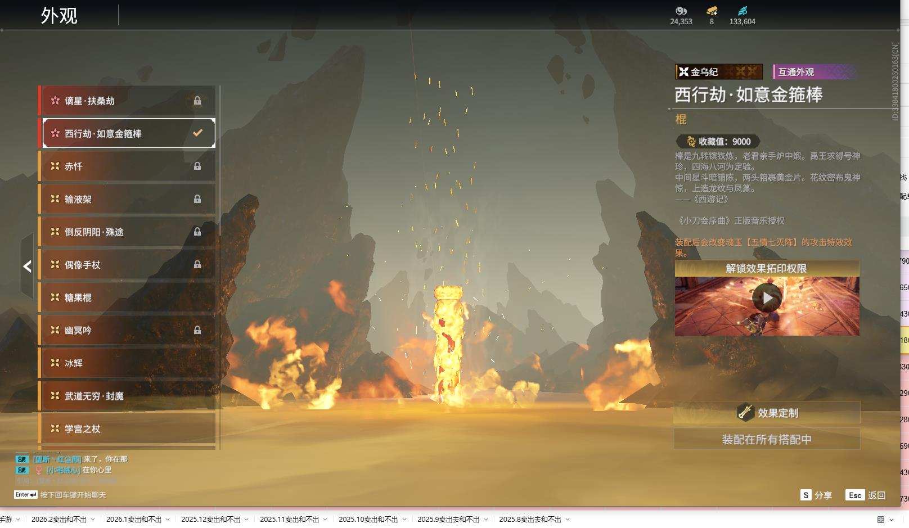This screenshot has height=528, width=909.
Task: Open the spreadsheet sheet list grid icon
Action: pos(881,520)
